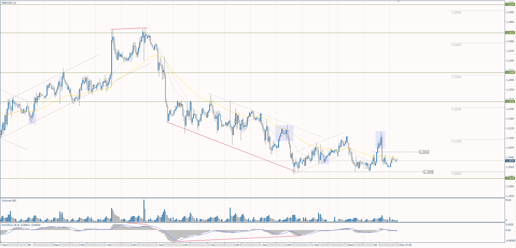Click the 1.2200 round level label
This screenshot has width=516, height=248.
click(456, 109)
